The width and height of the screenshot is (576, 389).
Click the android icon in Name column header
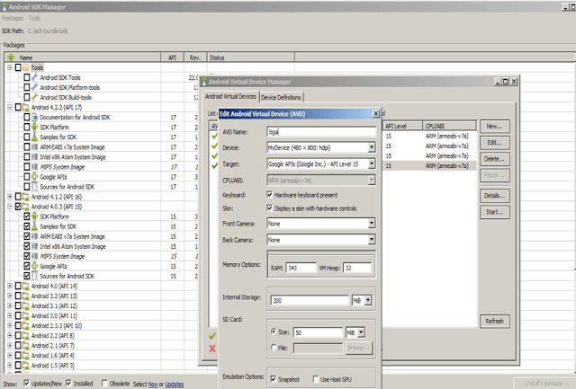click(x=11, y=57)
